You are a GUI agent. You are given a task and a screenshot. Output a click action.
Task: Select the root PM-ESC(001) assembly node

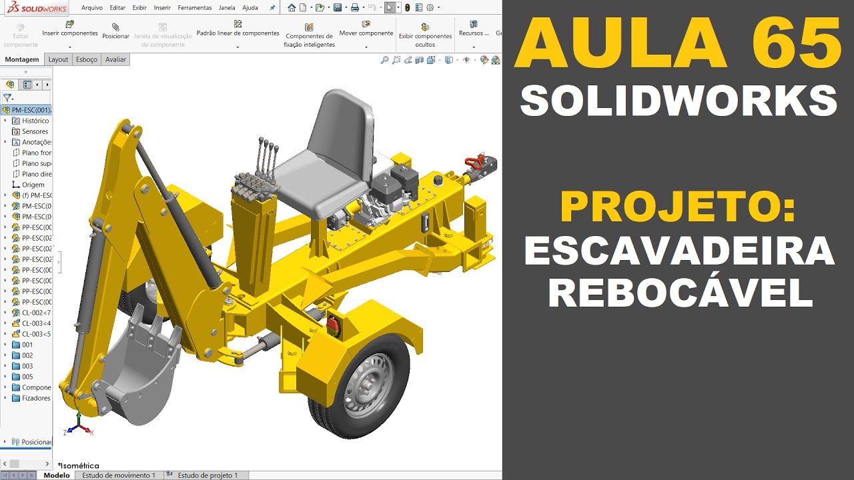[x=27, y=110]
